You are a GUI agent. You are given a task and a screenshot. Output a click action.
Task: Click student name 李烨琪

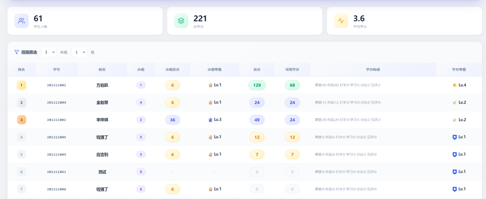pyautogui.click(x=103, y=120)
